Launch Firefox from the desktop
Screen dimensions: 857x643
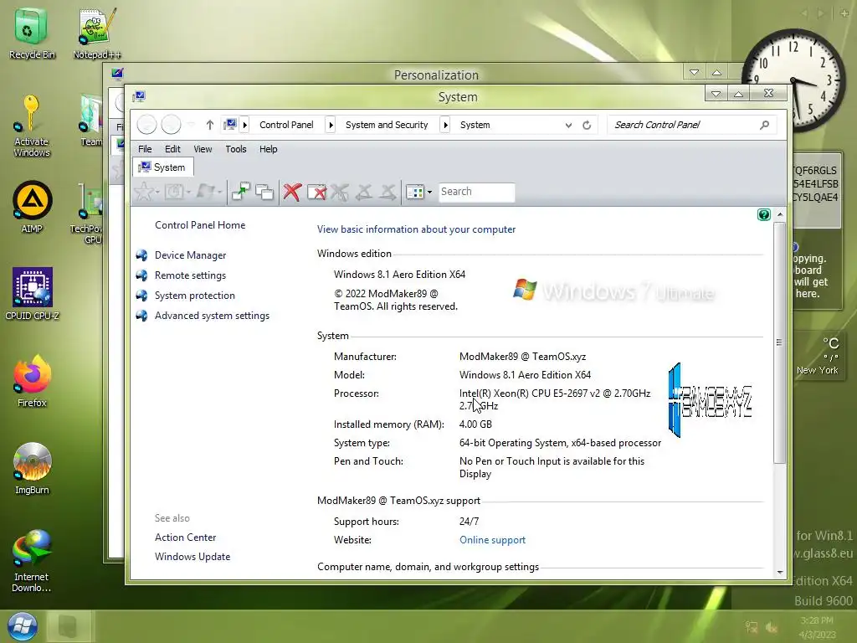[x=32, y=381]
